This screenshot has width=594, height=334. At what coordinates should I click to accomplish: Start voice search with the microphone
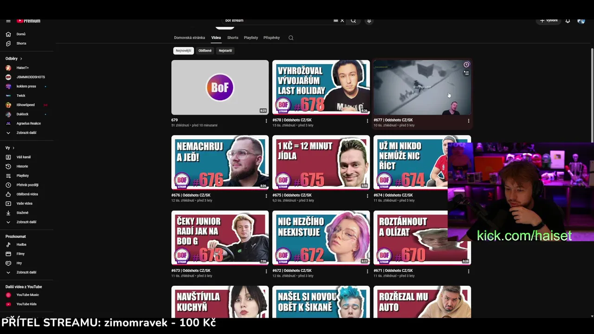click(x=369, y=20)
